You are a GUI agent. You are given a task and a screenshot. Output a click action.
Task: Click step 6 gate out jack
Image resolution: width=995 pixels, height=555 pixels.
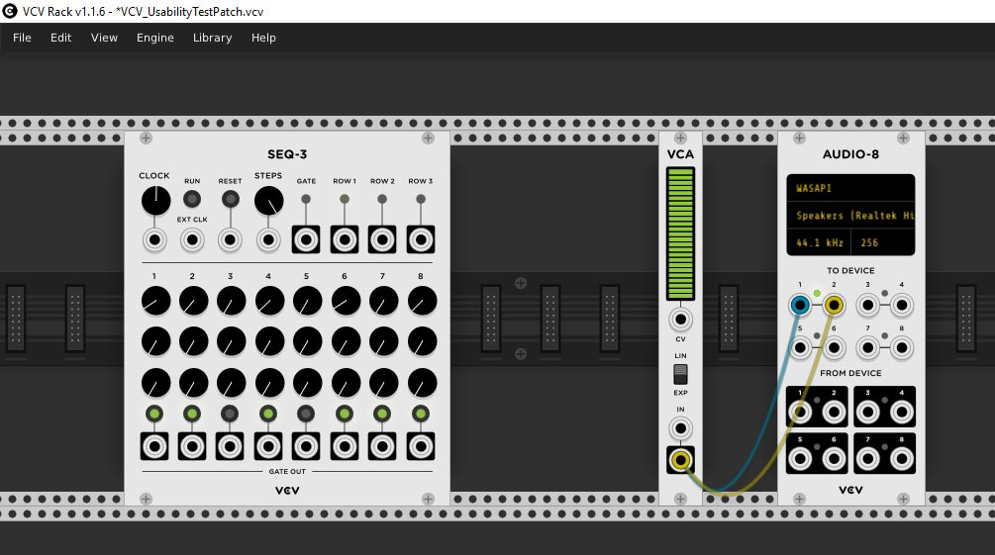coord(344,446)
